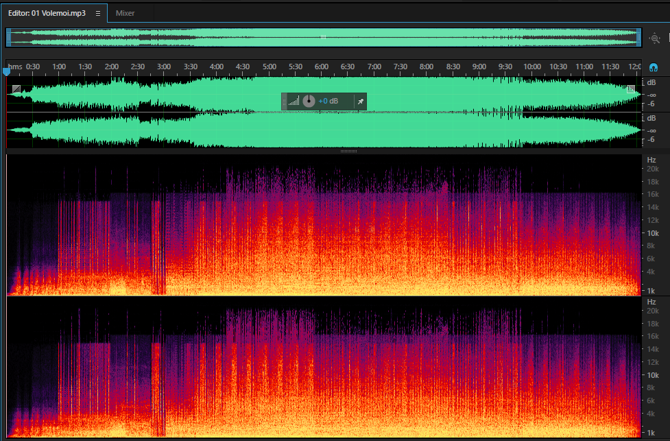Click the 6:00 mark on time ruler
This screenshot has height=441, width=670.
coord(322,67)
